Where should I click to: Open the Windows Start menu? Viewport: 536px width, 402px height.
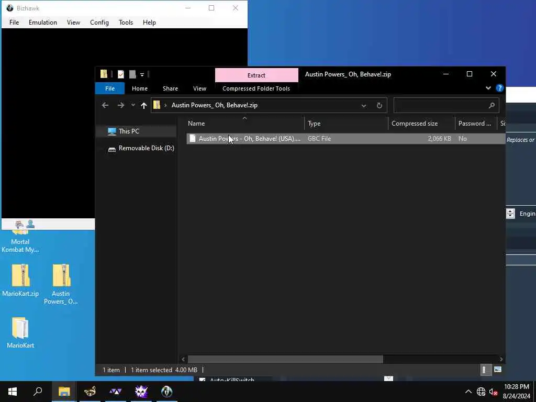[x=13, y=392]
